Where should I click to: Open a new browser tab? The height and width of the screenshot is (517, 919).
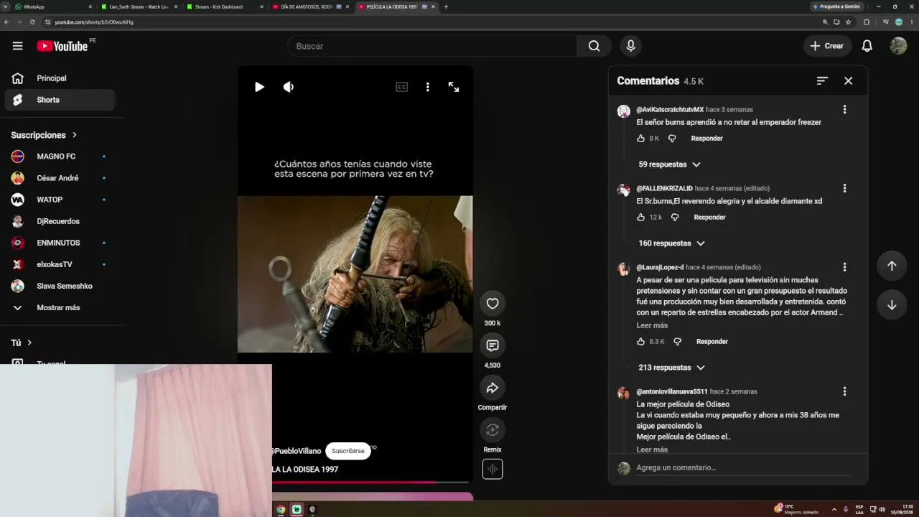446,6
